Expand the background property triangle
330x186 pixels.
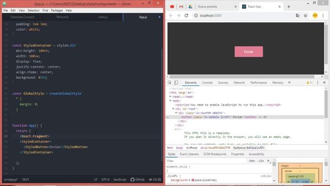189,180
